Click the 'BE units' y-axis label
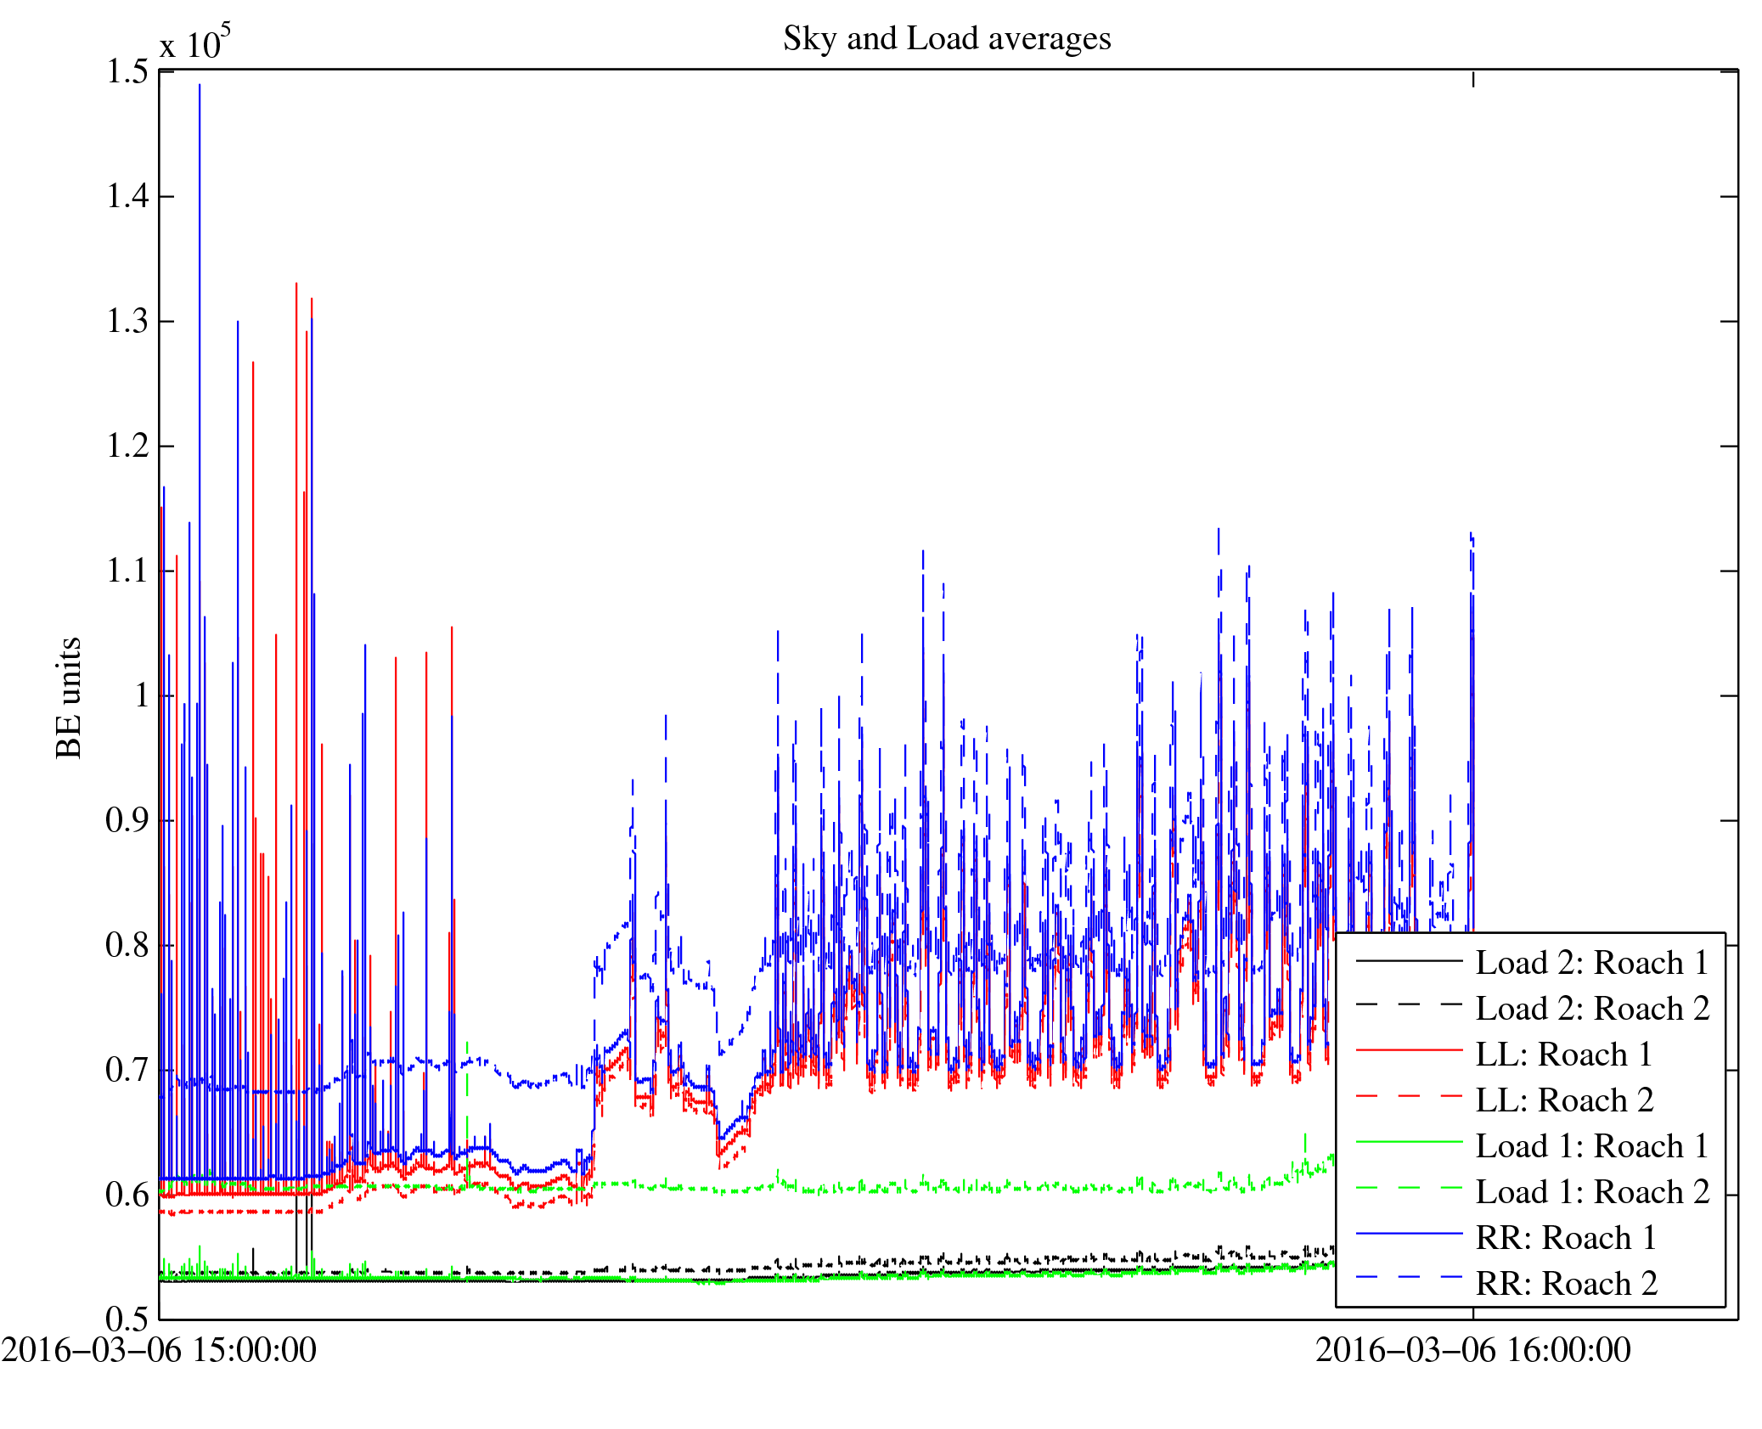Image resolution: width=1762 pixels, height=1429 pixels. 69,697
